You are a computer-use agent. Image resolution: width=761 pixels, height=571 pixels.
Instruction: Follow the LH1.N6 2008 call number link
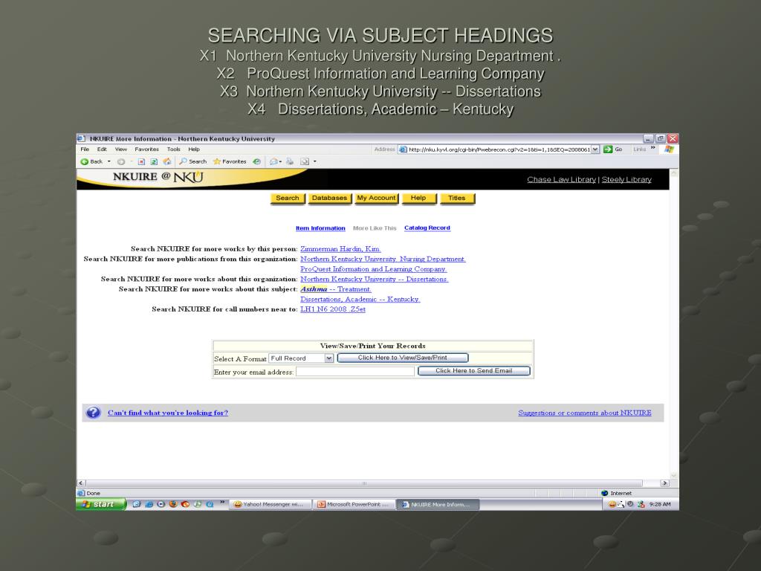point(332,309)
